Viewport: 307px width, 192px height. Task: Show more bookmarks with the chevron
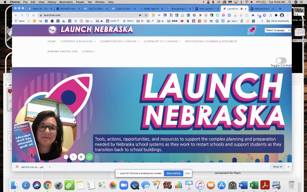(262, 21)
